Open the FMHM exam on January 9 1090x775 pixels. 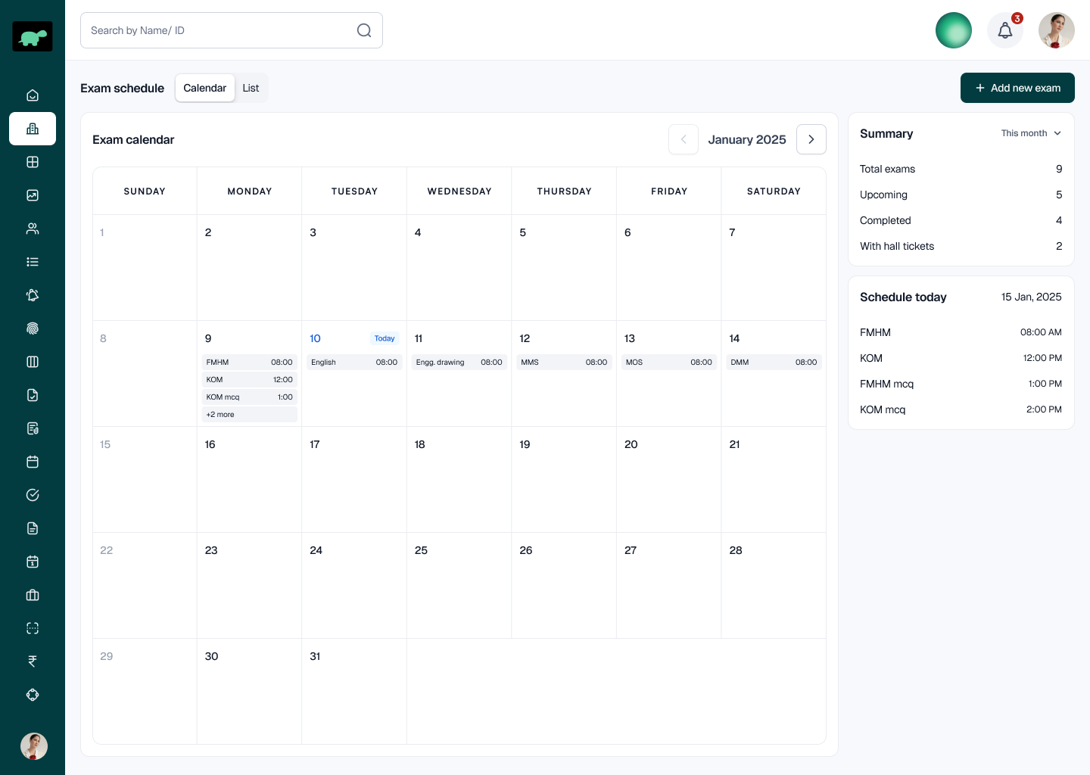point(250,363)
